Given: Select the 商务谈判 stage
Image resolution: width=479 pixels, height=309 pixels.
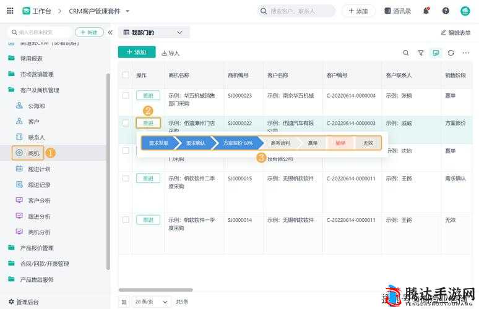Looking at the screenshot, I should [280, 143].
